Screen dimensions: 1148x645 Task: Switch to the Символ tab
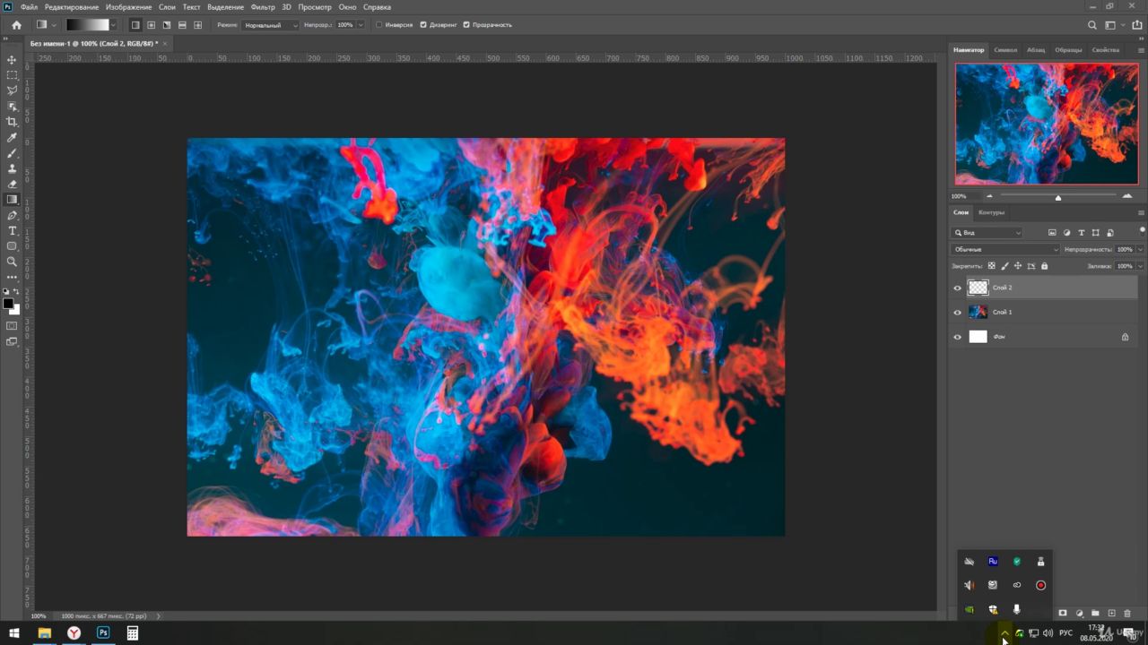coord(1005,50)
